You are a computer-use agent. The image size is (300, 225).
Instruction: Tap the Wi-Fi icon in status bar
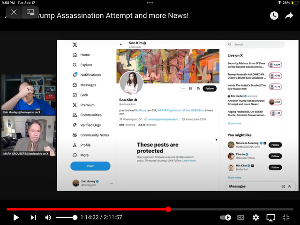click(x=279, y=3)
